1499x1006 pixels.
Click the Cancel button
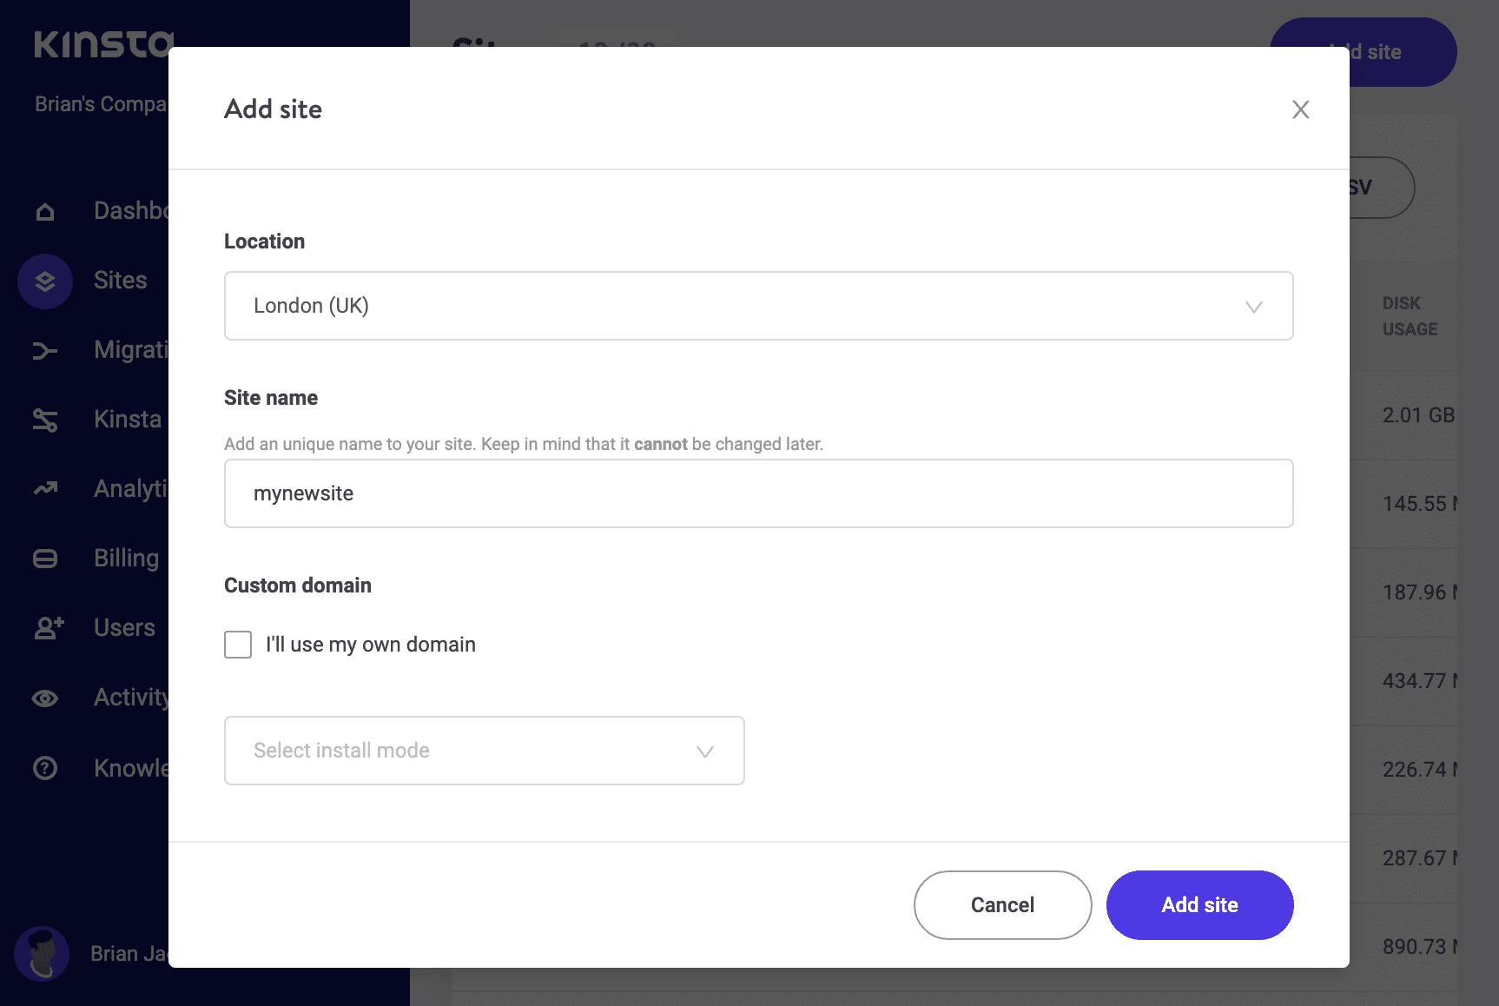[1001, 904]
